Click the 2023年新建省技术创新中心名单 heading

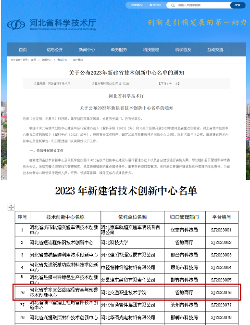pyautogui.click(x=126, y=191)
